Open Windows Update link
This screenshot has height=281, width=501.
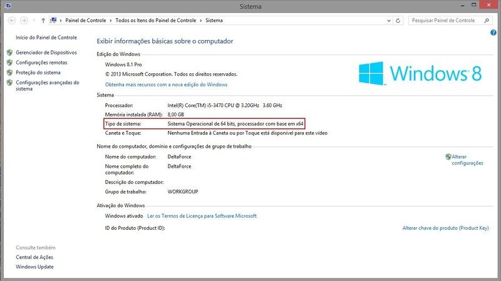coord(34,267)
